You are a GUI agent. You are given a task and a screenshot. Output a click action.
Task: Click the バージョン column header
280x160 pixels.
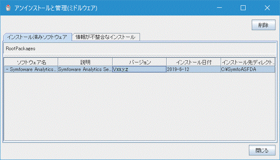[x=140, y=62]
